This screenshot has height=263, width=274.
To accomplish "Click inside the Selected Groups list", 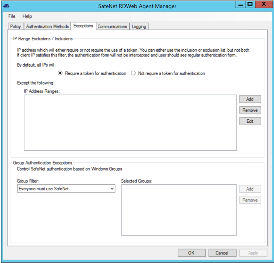I will point(179,210).
